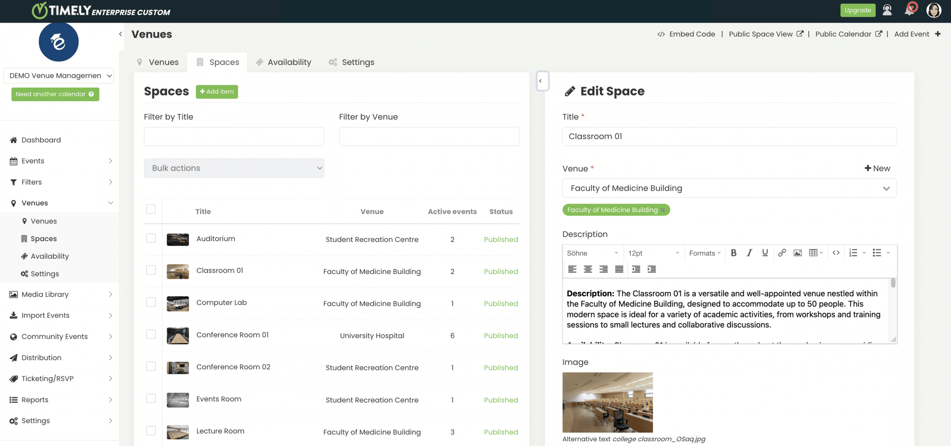Open the Media Library sidebar entry

[45, 294]
